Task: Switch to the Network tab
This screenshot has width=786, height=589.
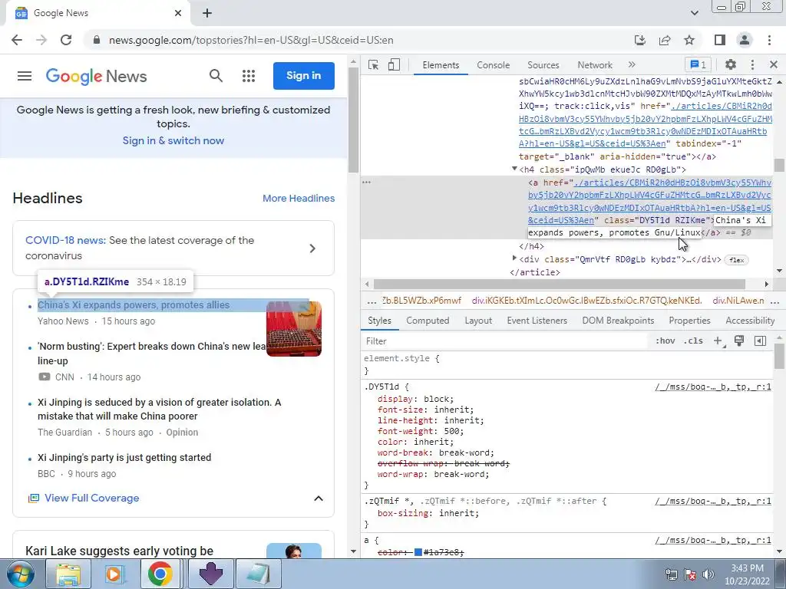Action: [x=595, y=65]
